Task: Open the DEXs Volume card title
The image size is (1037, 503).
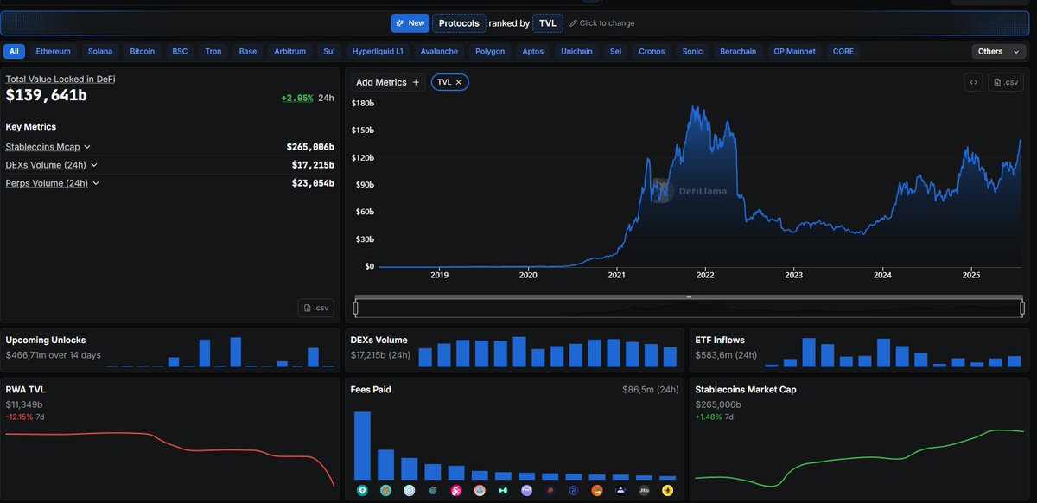Action: tap(379, 340)
